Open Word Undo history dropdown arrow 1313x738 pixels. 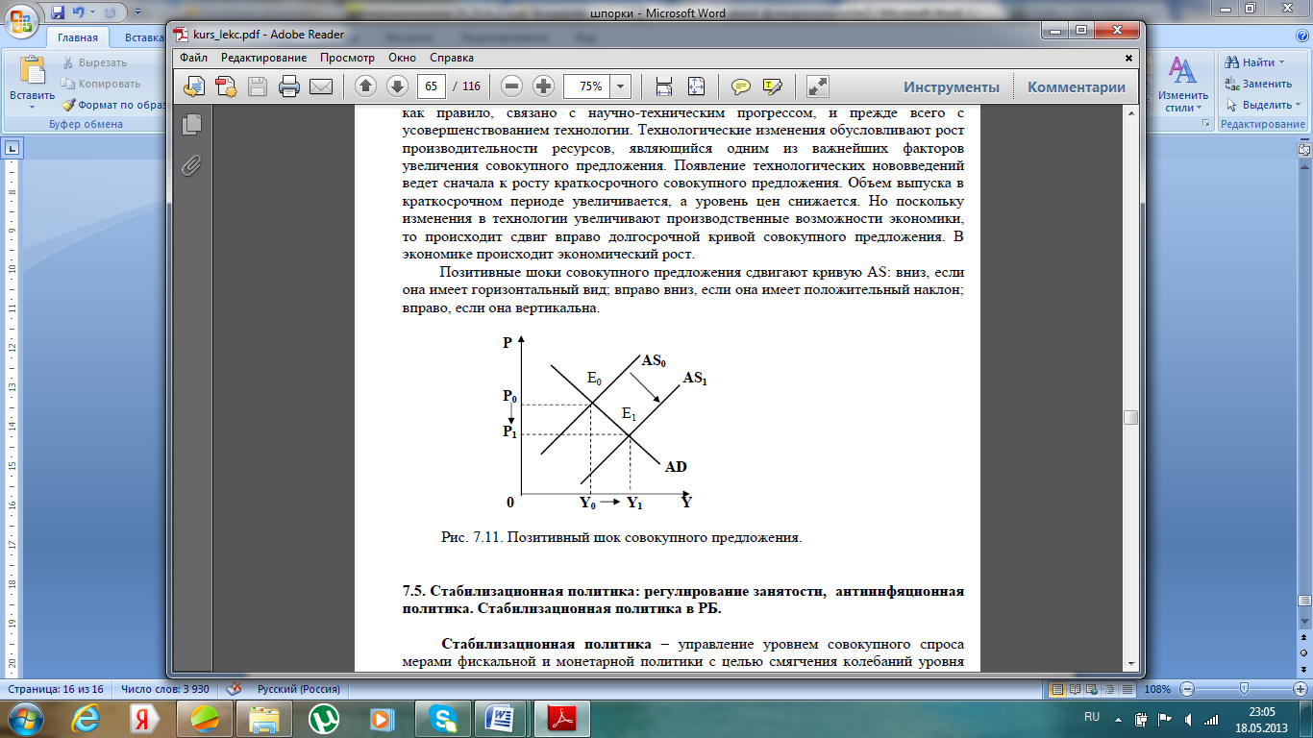click(94, 12)
